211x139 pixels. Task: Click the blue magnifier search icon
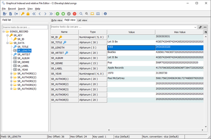81,14
